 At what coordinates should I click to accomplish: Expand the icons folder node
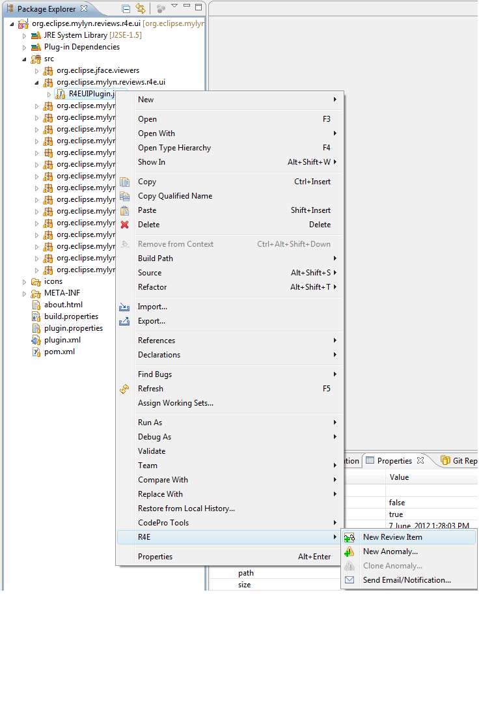click(25, 281)
